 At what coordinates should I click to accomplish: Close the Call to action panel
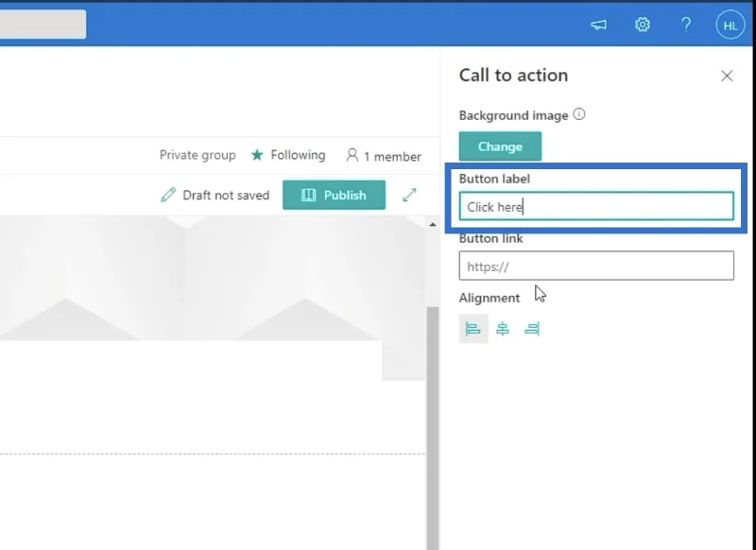(727, 76)
